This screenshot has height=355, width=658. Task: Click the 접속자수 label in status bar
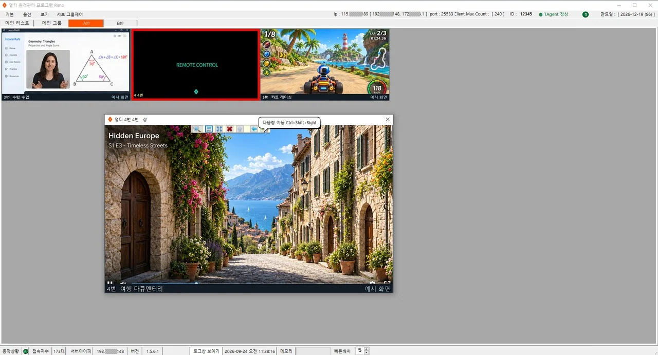[x=41, y=351]
